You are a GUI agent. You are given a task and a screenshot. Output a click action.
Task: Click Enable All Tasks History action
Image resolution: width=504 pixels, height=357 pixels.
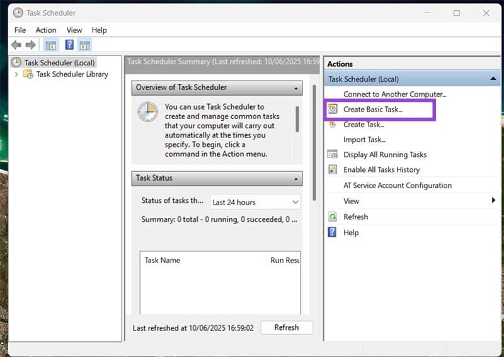coord(382,169)
